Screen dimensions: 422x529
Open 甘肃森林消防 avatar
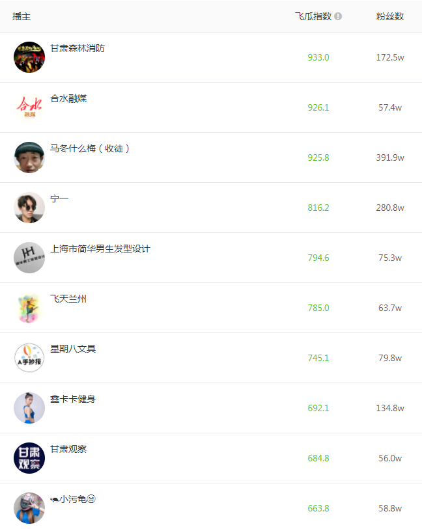click(x=29, y=57)
